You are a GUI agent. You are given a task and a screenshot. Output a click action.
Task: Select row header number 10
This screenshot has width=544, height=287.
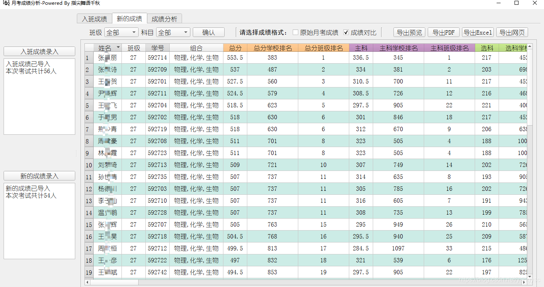[89, 165]
